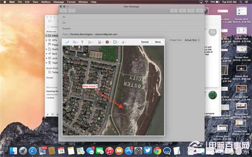Click into the Subject: field
The image size is (252, 157).
[x=132, y=29]
